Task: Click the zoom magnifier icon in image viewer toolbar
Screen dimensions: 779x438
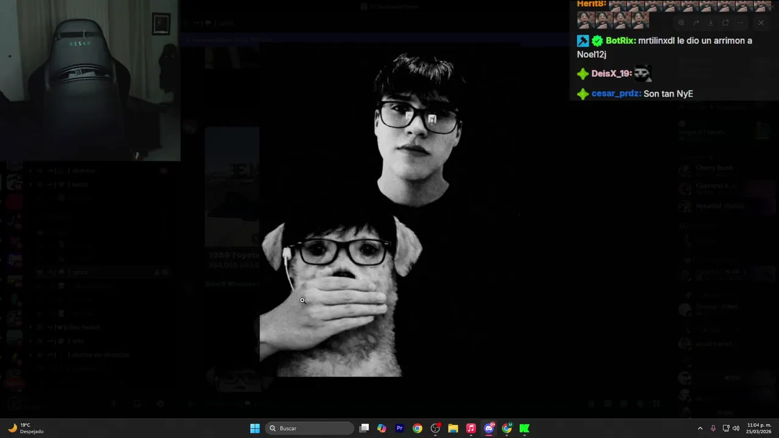Action: 681,23
